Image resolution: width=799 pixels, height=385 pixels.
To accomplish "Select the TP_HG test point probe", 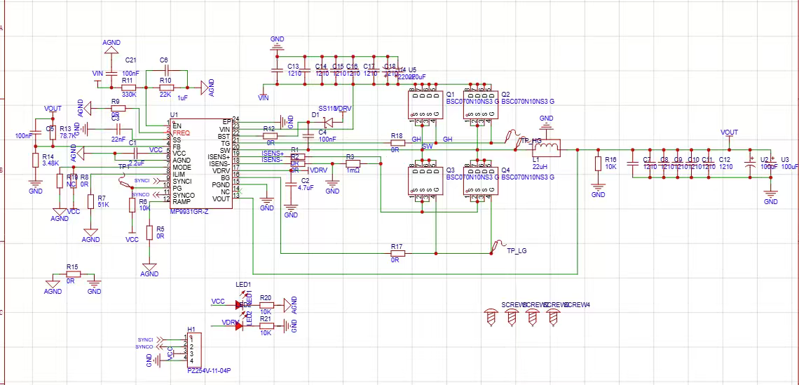I will click(x=513, y=136).
